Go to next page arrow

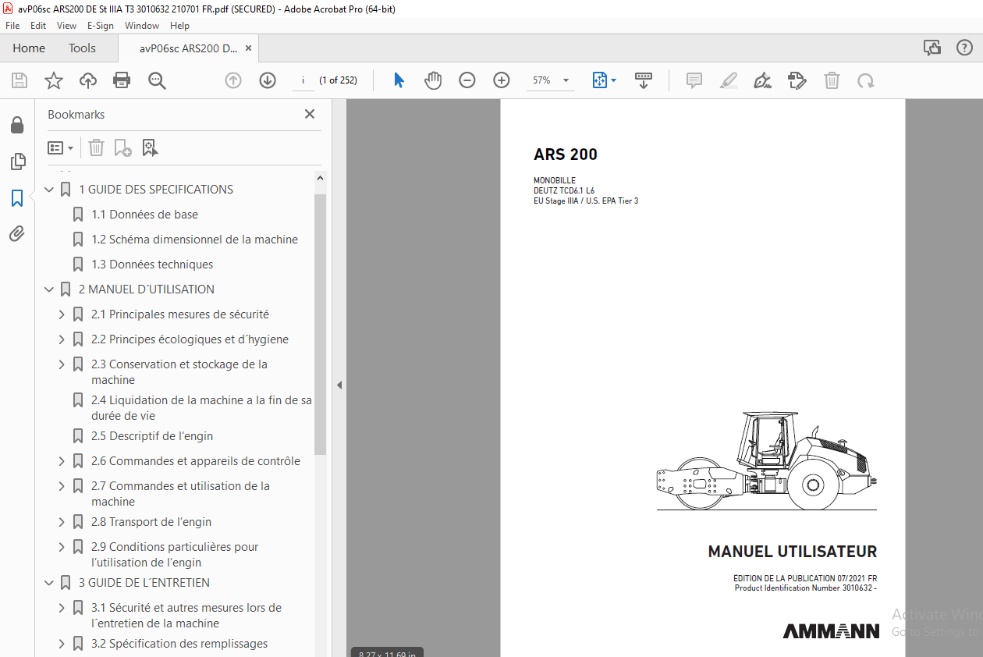(x=268, y=80)
